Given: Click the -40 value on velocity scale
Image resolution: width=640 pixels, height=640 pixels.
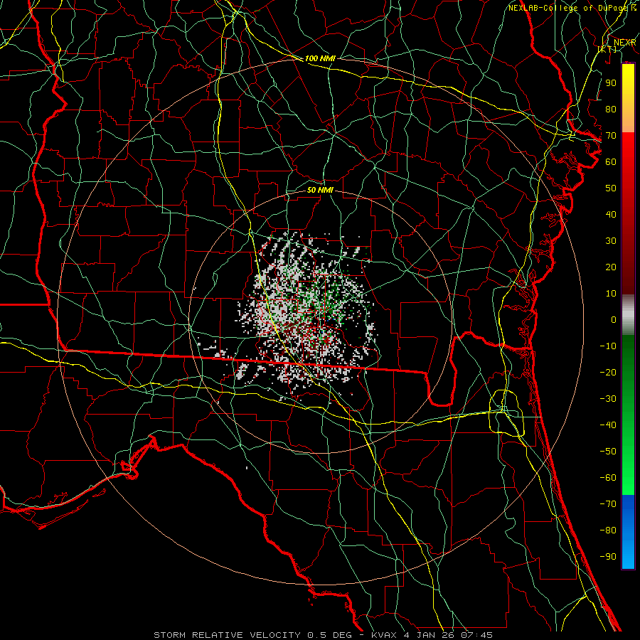Looking at the screenshot, I should (x=608, y=425).
